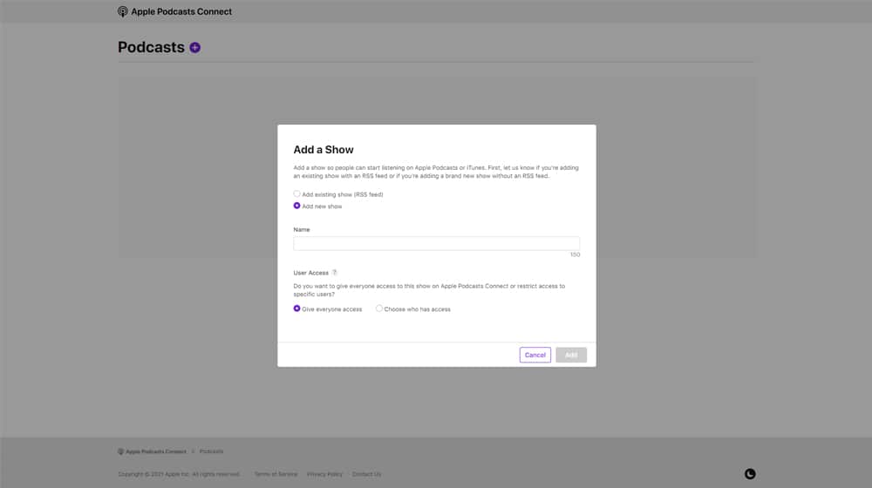Open the Privacy Policy footer link
The width and height of the screenshot is (872, 488).
click(x=324, y=475)
